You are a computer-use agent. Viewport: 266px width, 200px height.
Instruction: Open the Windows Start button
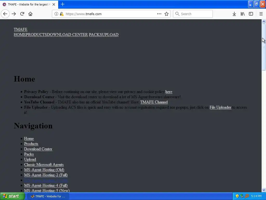[12, 196]
